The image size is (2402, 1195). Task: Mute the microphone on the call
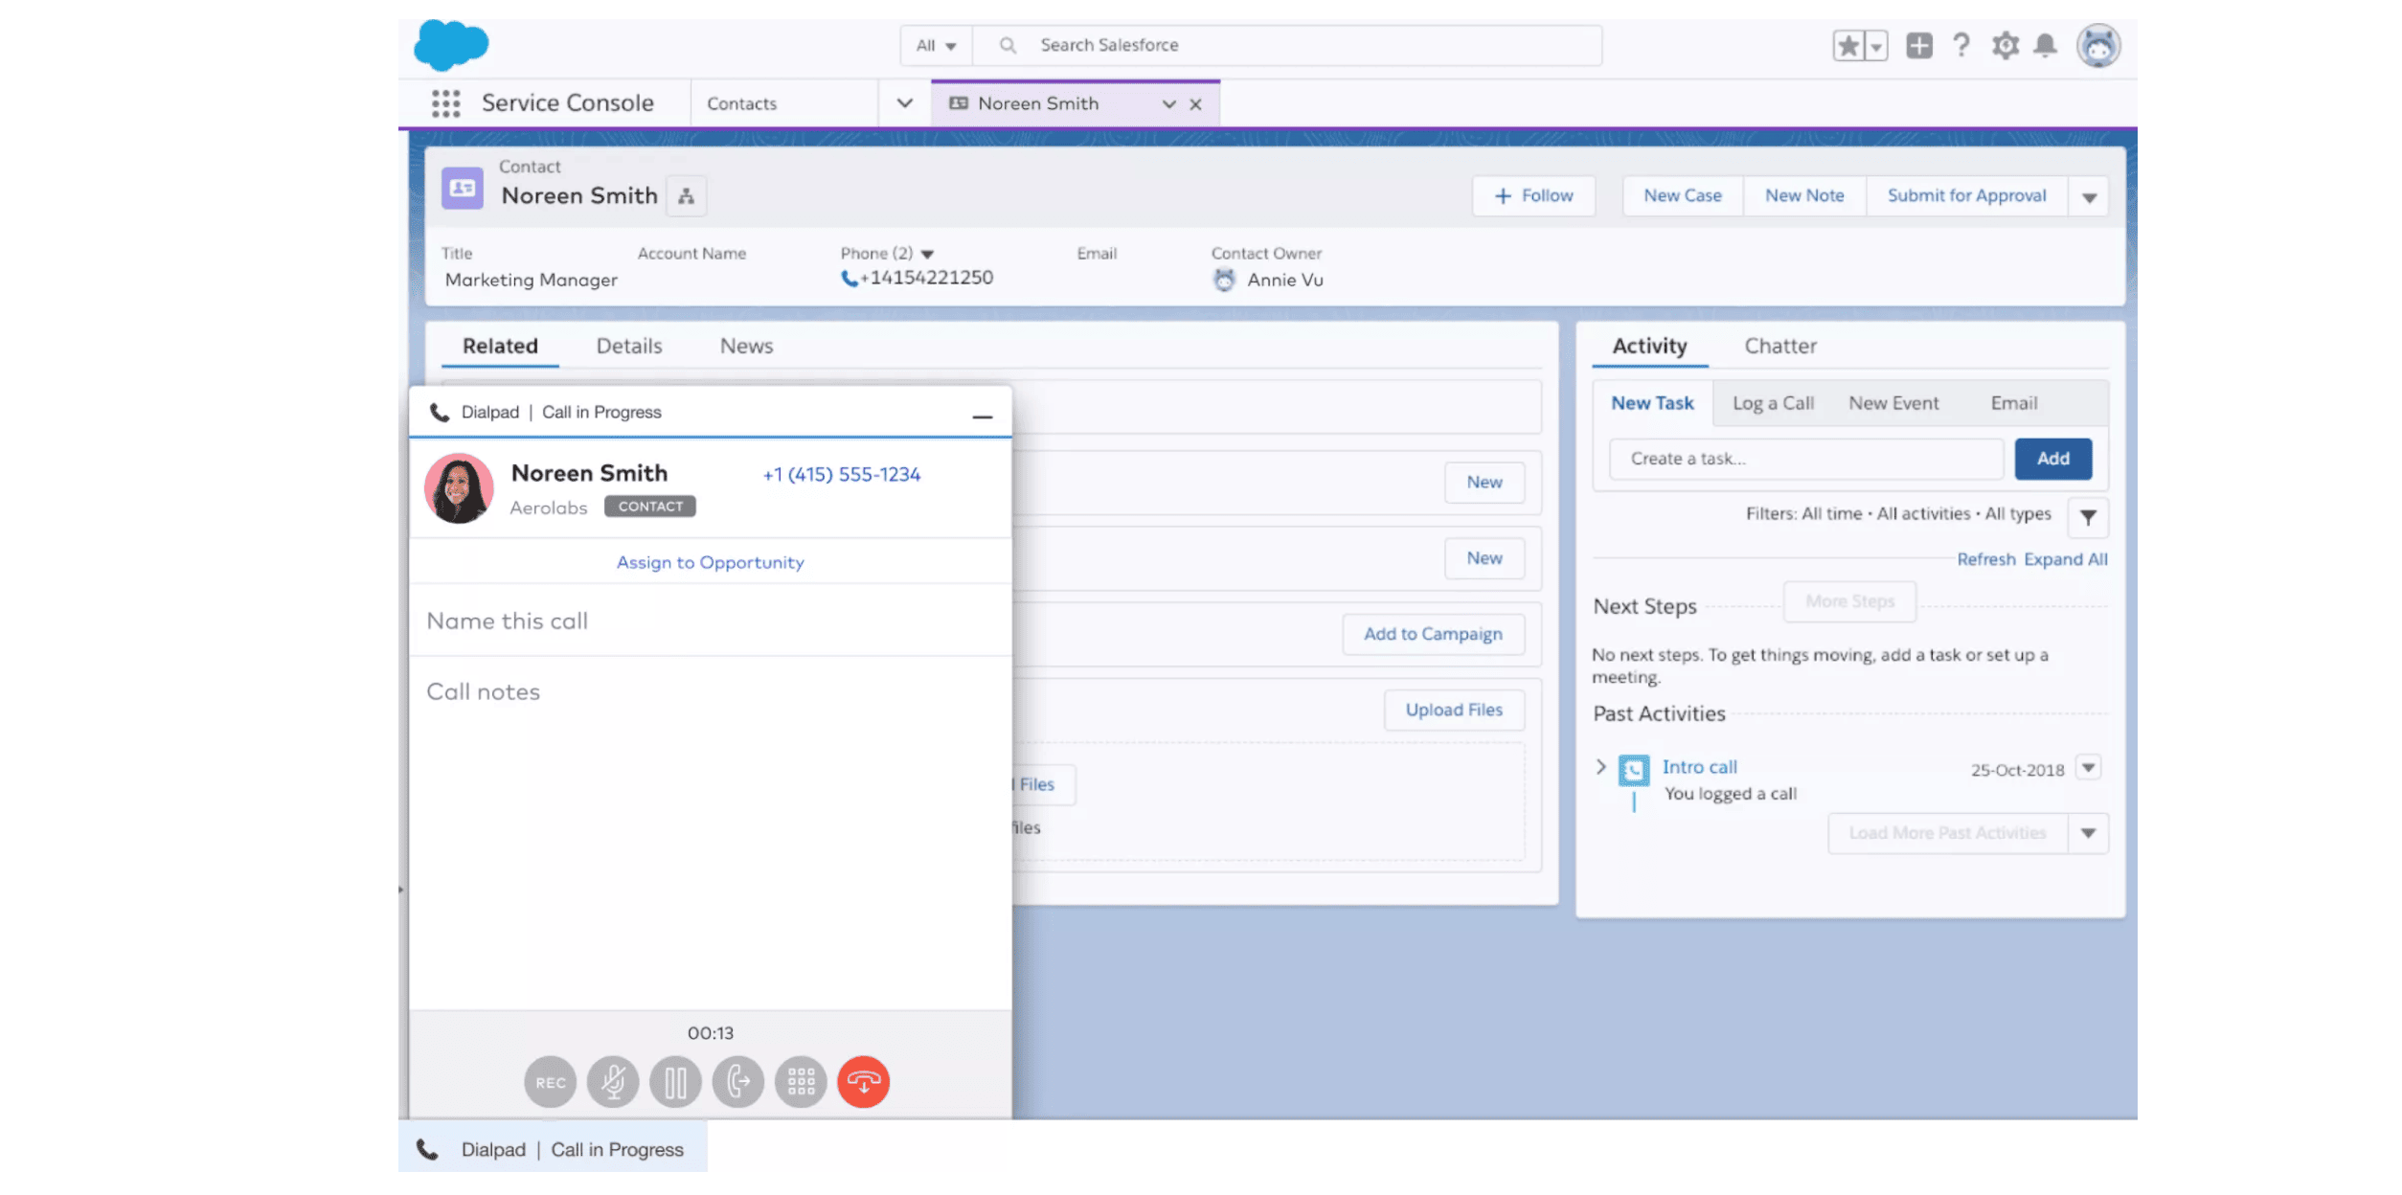pos(613,1082)
